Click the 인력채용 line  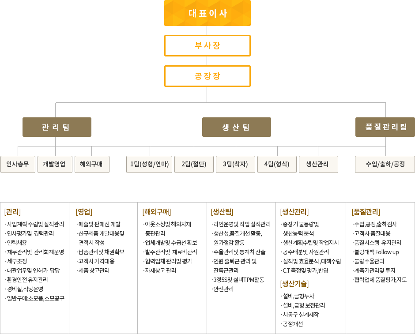click(16, 243)
